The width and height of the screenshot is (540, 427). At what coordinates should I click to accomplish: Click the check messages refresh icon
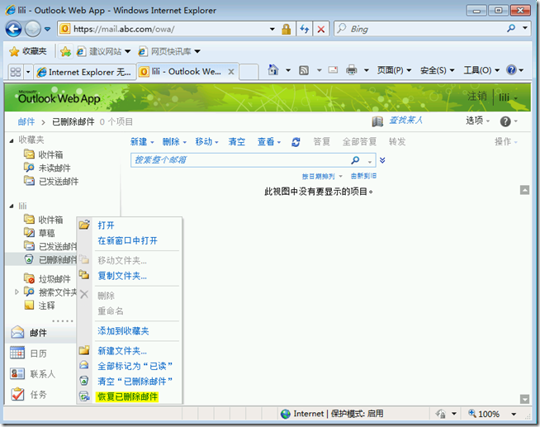[x=296, y=142]
